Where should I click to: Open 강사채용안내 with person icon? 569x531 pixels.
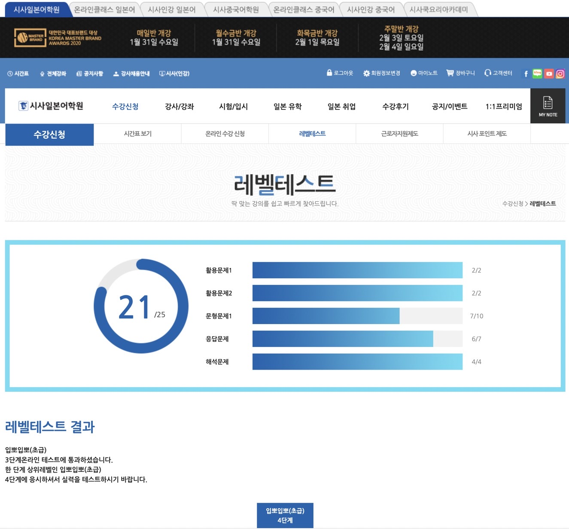click(x=131, y=74)
